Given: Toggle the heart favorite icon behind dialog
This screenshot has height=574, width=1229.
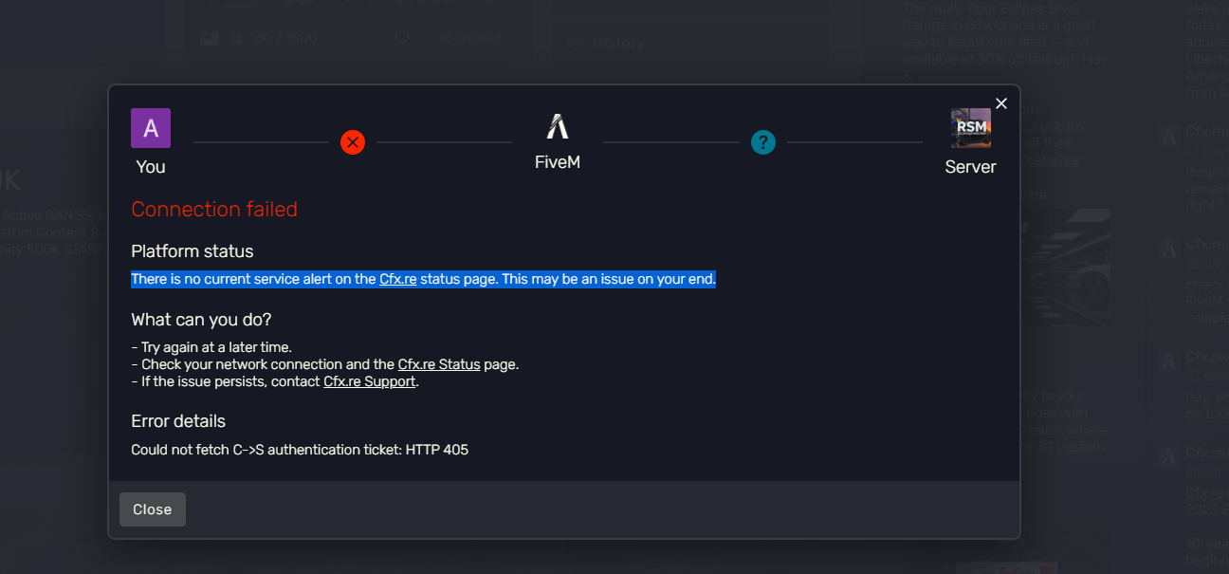Looking at the screenshot, I should pos(402,39).
